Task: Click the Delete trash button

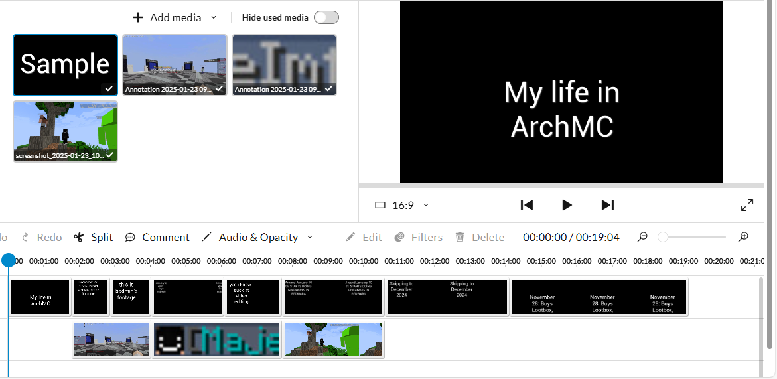Action: click(479, 238)
